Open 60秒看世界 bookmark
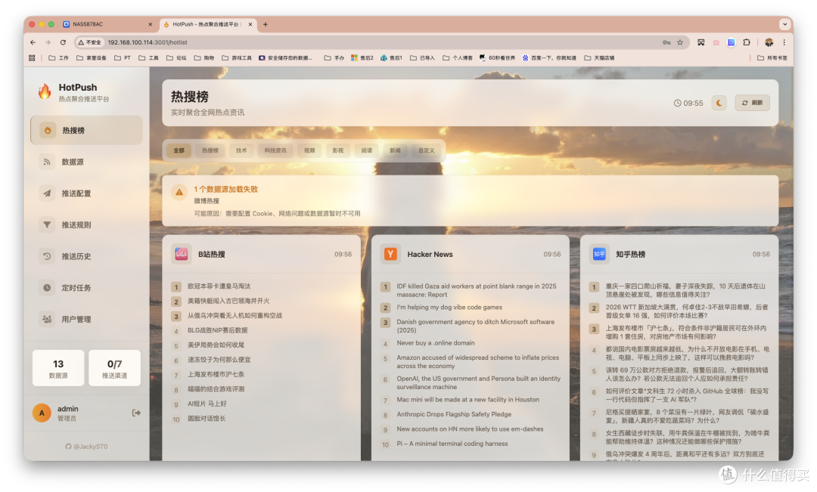 pyautogui.click(x=497, y=57)
